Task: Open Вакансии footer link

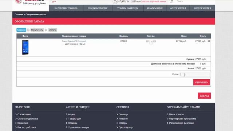Action: click(x=23, y=123)
